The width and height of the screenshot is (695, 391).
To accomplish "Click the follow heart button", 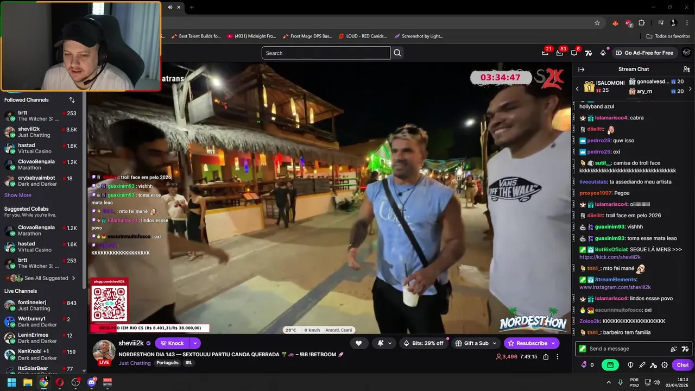I will coord(358,343).
